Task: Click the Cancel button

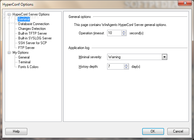Action: pyautogui.click(x=178, y=131)
